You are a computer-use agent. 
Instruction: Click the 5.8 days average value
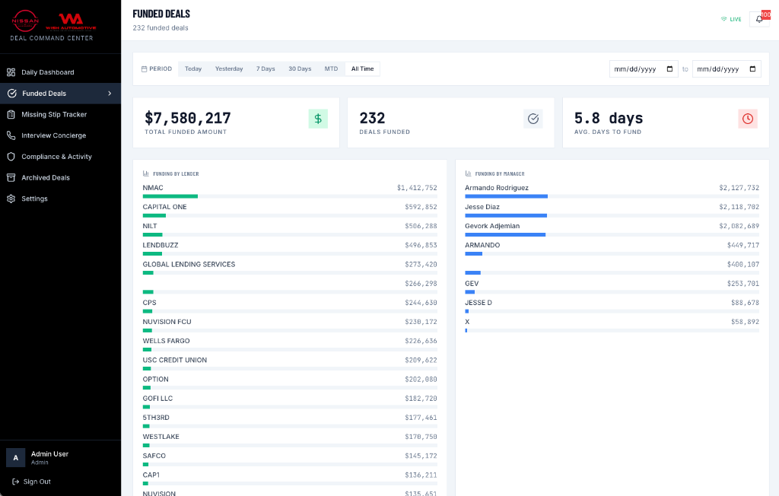609,118
